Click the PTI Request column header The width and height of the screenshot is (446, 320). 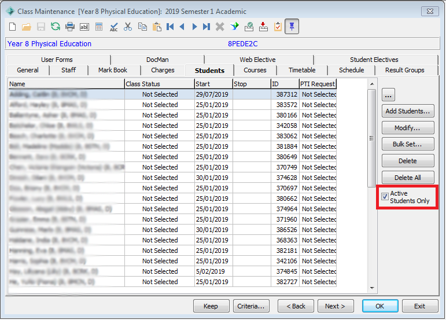(x=318, y=84)
